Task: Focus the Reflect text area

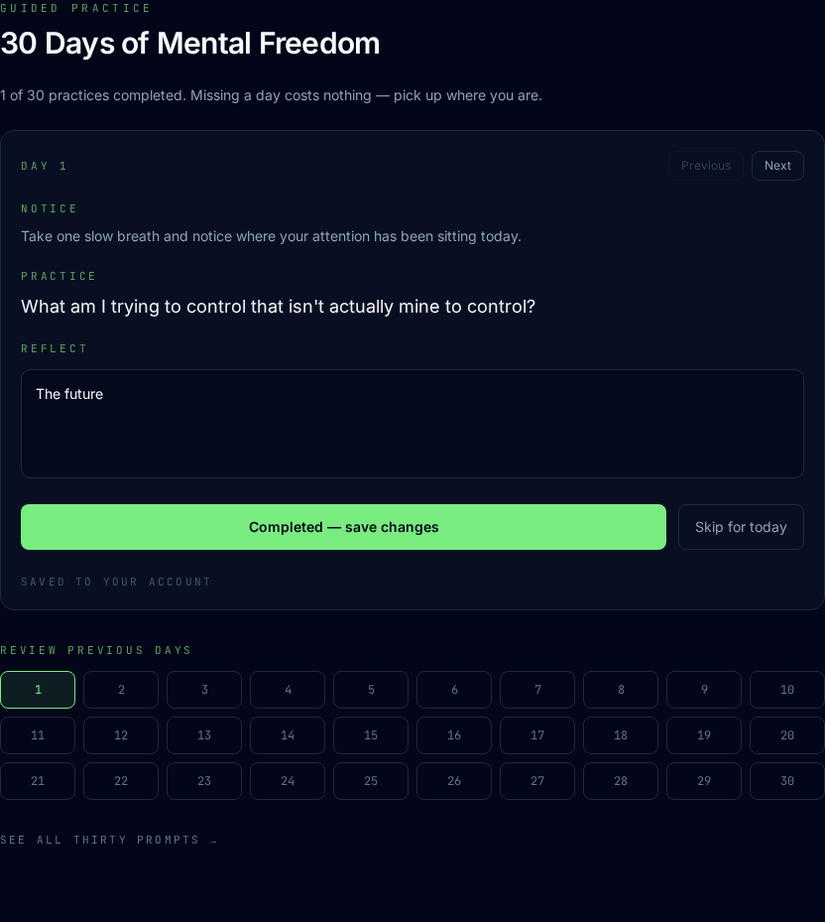Action: (x=412, y=424)
